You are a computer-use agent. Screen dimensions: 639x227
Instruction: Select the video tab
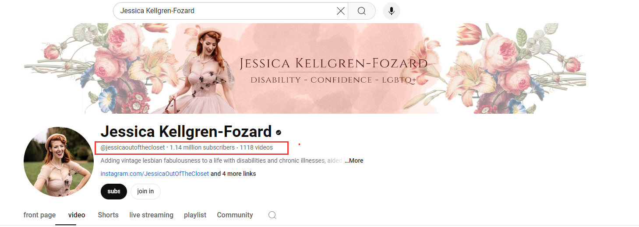[77, 215]
